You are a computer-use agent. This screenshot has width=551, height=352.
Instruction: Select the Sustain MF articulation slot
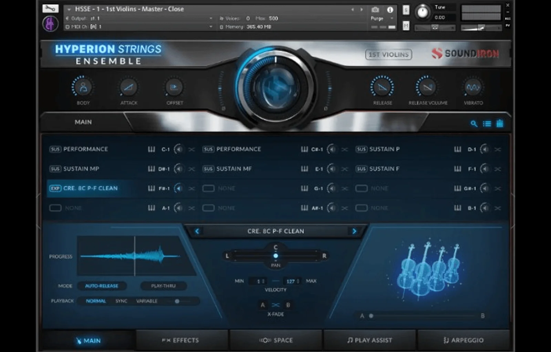click(x=234, y=169)
